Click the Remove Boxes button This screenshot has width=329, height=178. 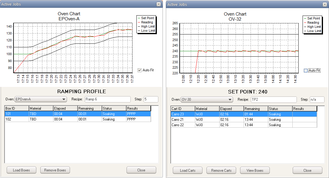[x=55, y=170]
